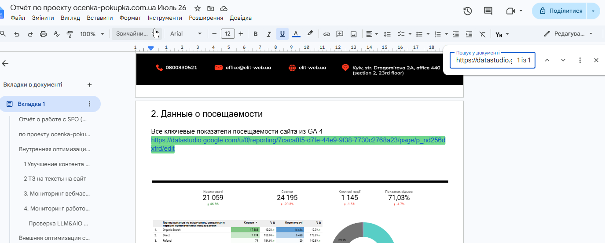The height and width of the screenshot is (243, 605).
Task: Open the Формат menu
Action: click(130, 18)
